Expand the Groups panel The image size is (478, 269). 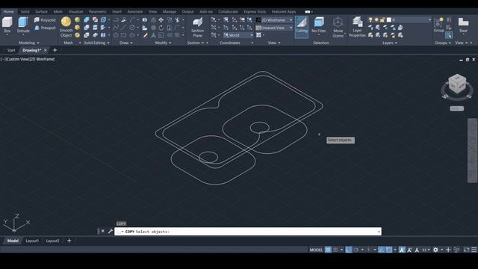443,43
